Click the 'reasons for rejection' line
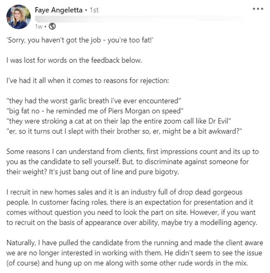Viewport: 270px width, 273px height. click(x=87, y=81)
